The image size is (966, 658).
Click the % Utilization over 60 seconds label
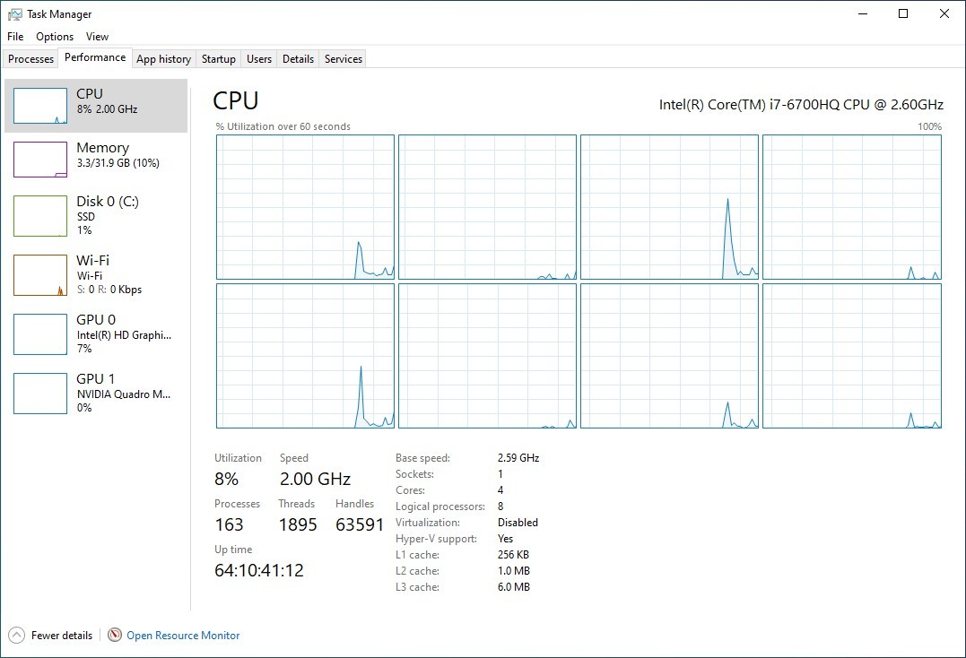click(283, 126)
